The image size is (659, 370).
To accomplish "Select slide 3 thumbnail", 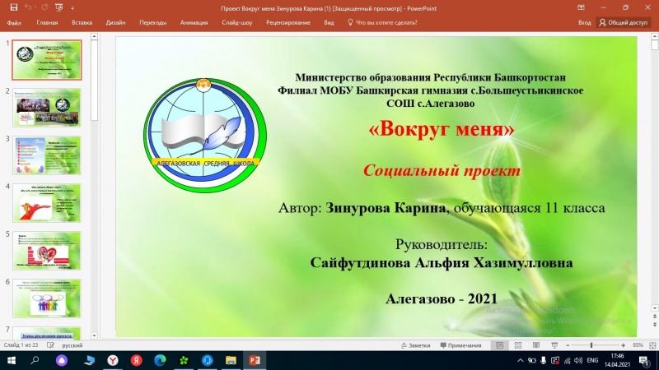I will (47, 155).
